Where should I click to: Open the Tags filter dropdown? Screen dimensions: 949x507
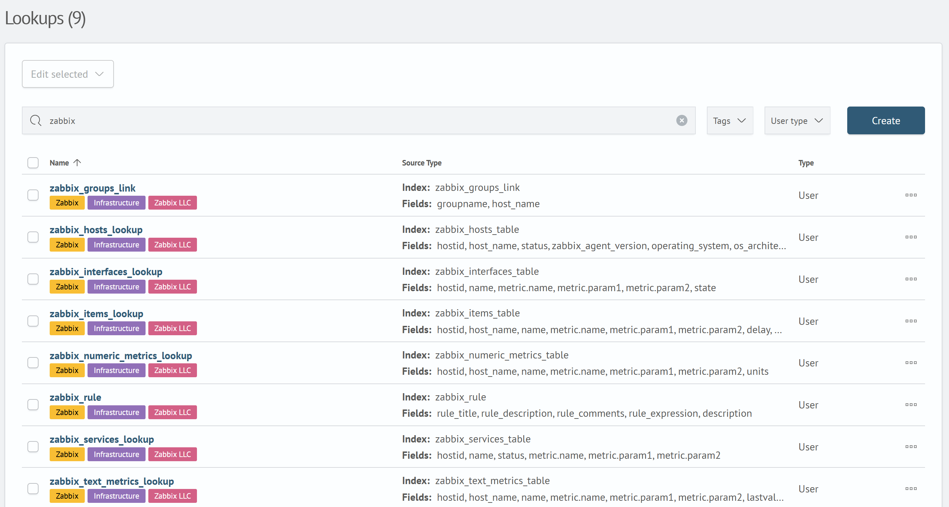729,120
